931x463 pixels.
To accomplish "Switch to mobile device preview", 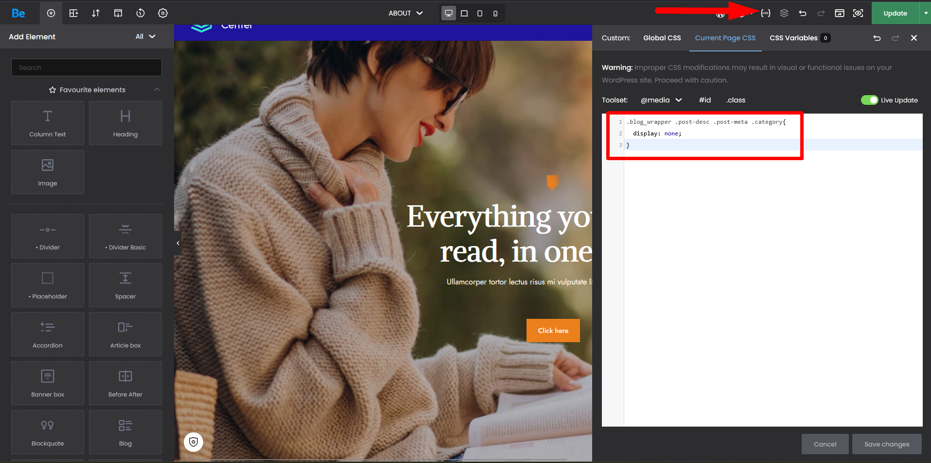I will point(495,13).
